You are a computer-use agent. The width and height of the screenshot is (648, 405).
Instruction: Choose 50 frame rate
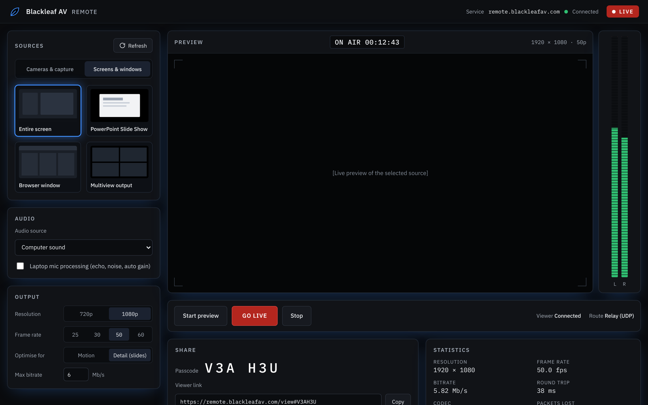(x=119, y=335)
